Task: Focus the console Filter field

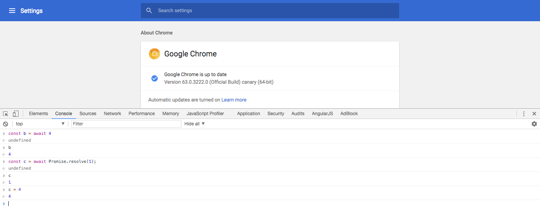Action: (126, 124)
